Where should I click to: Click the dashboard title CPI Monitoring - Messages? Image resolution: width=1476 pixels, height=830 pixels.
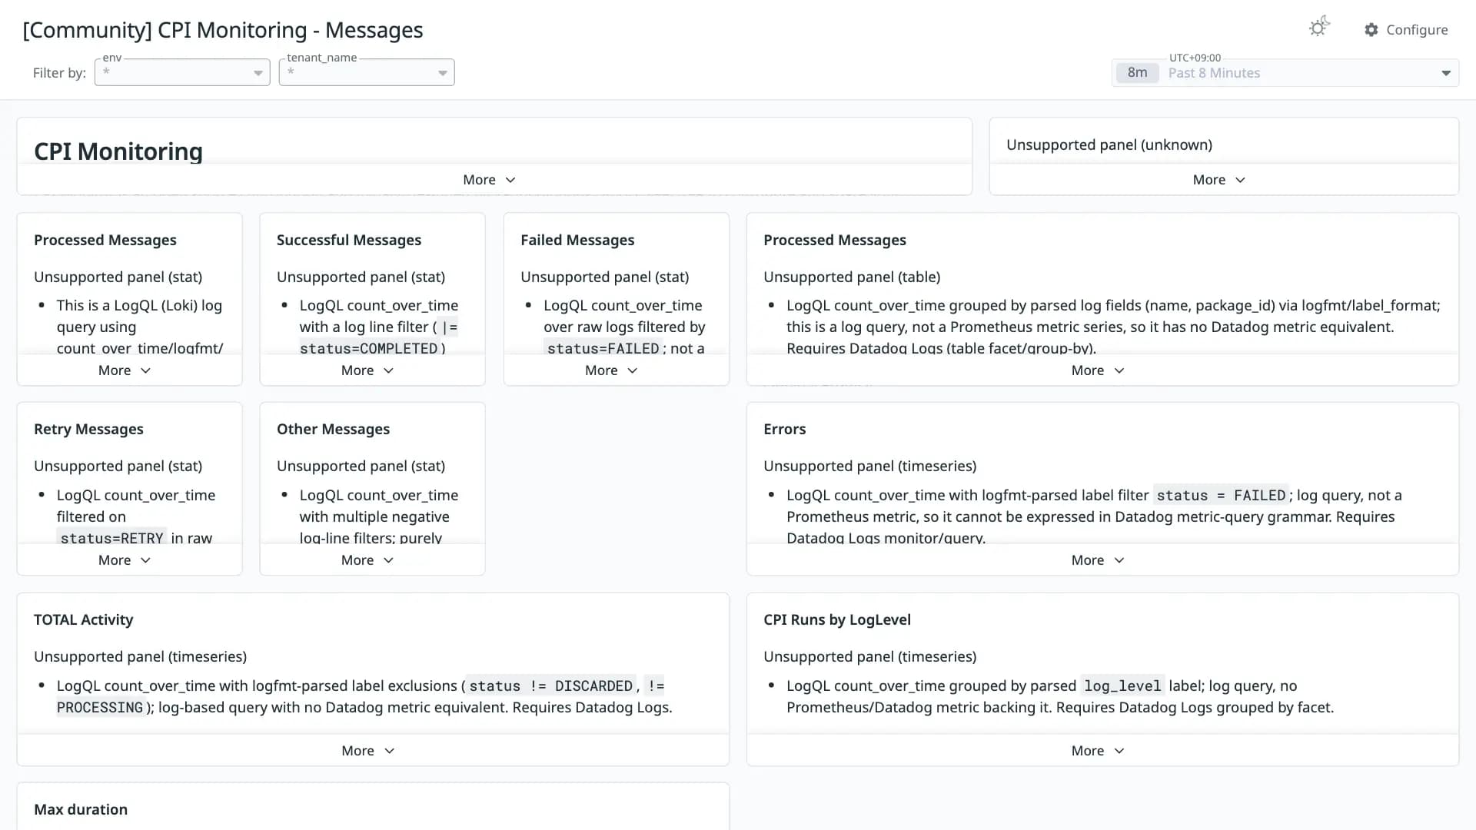pyautogui.click(x=223, y=30)
